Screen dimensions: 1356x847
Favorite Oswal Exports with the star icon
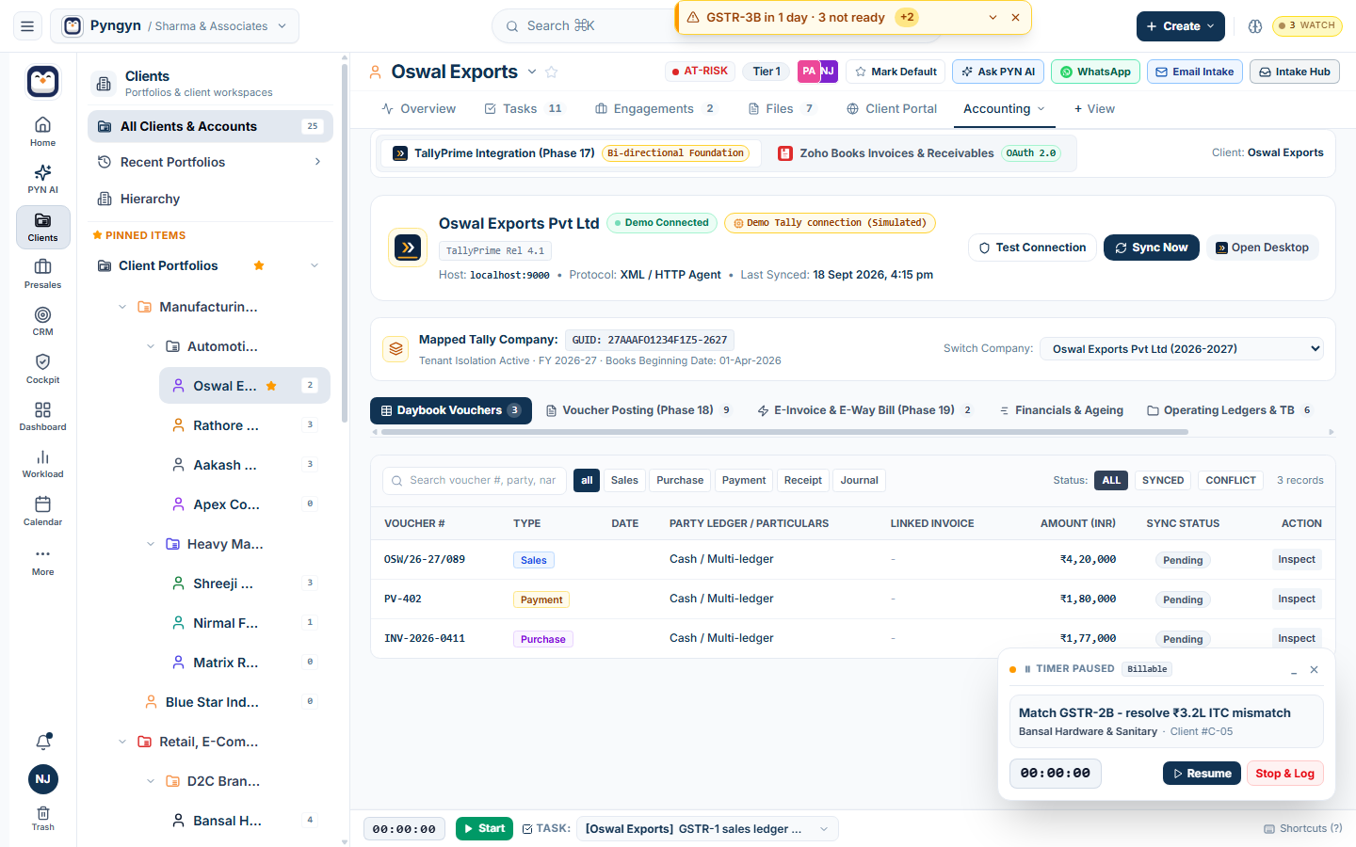[x=552, y=72]
